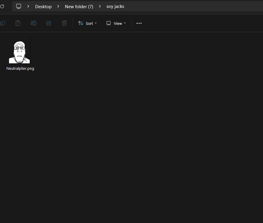This screenshot has height=223, width=263.
Task: Click the Delete trash icon
Action: (64, 23)
